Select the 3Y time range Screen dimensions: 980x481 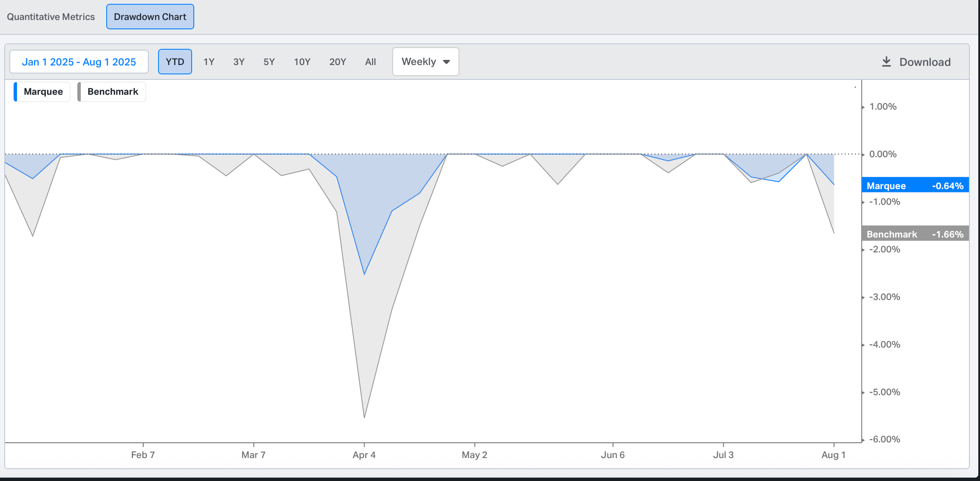239,62
